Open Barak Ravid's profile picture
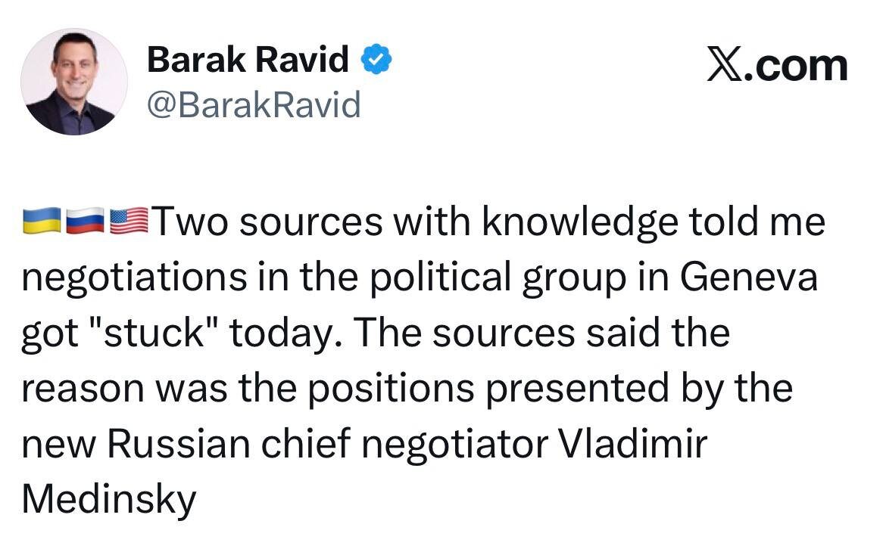This screenshot has height=552, width=886. 74,82
